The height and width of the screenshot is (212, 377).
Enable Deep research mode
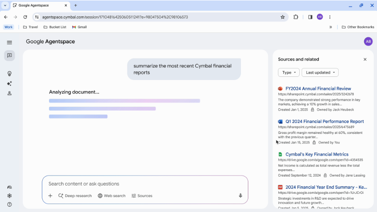(x=75, y=196)
